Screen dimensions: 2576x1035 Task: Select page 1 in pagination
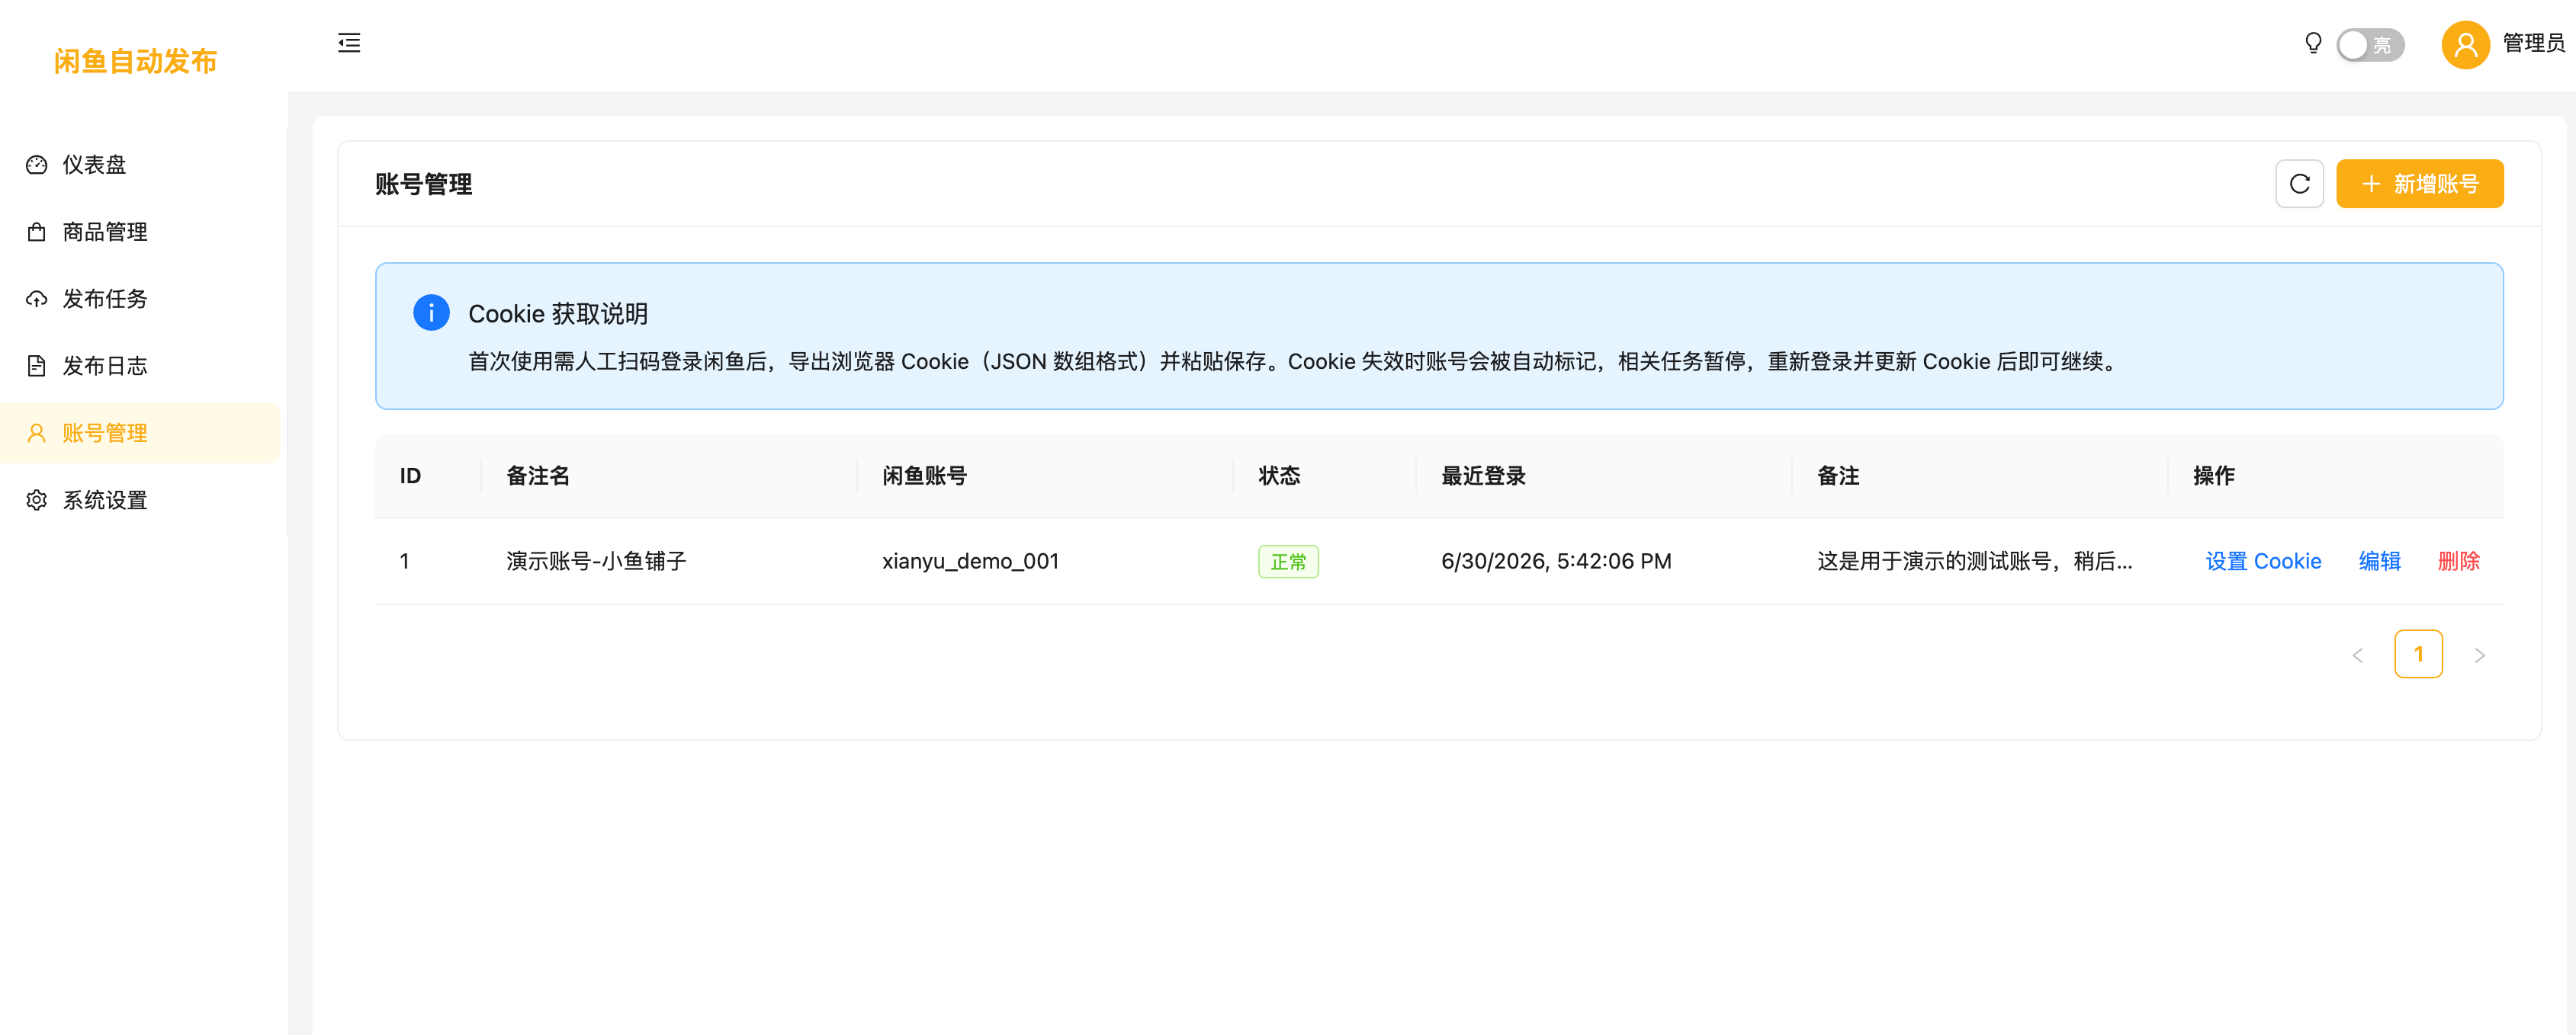2418,655
